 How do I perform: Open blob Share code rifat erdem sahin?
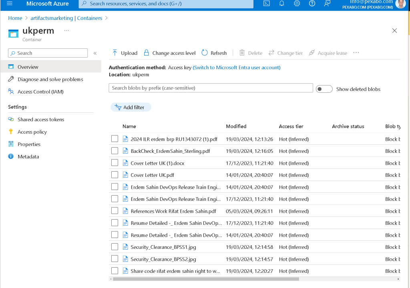coord(175,271)
